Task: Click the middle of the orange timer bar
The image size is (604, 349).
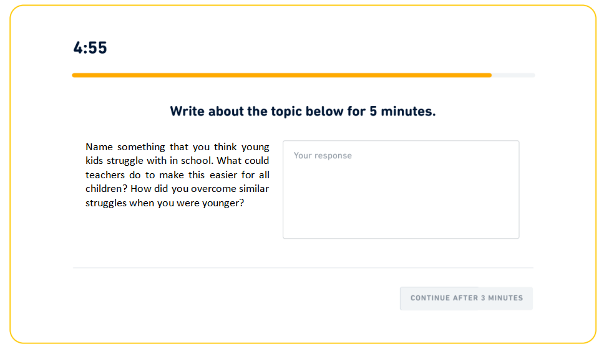Action: click(x=281, y=75)
